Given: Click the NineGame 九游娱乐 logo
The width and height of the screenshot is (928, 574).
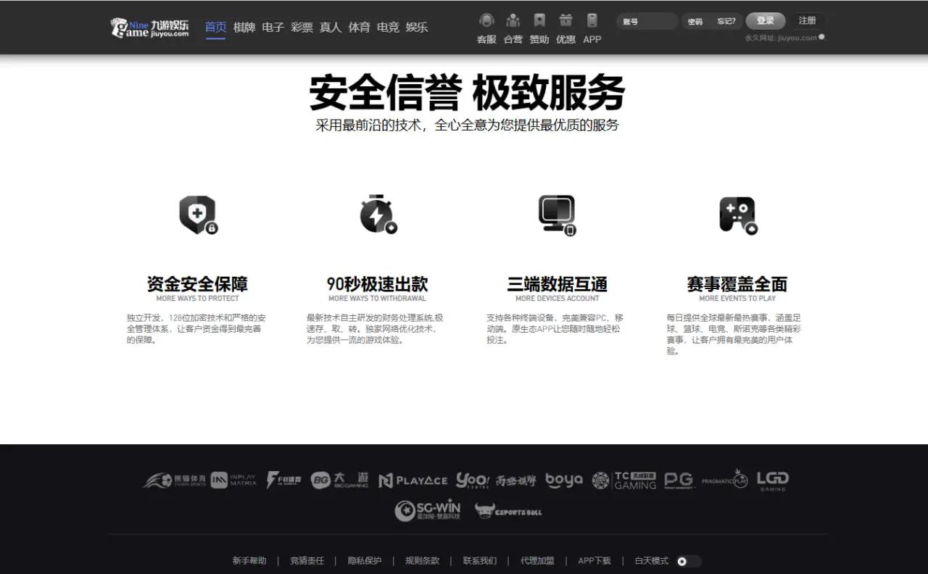Looking at the screenshot, I should [x=150, y=28].
